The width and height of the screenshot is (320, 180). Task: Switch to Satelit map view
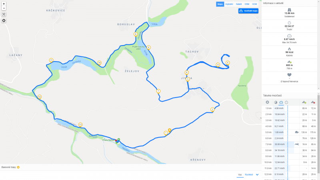point(239,4)
